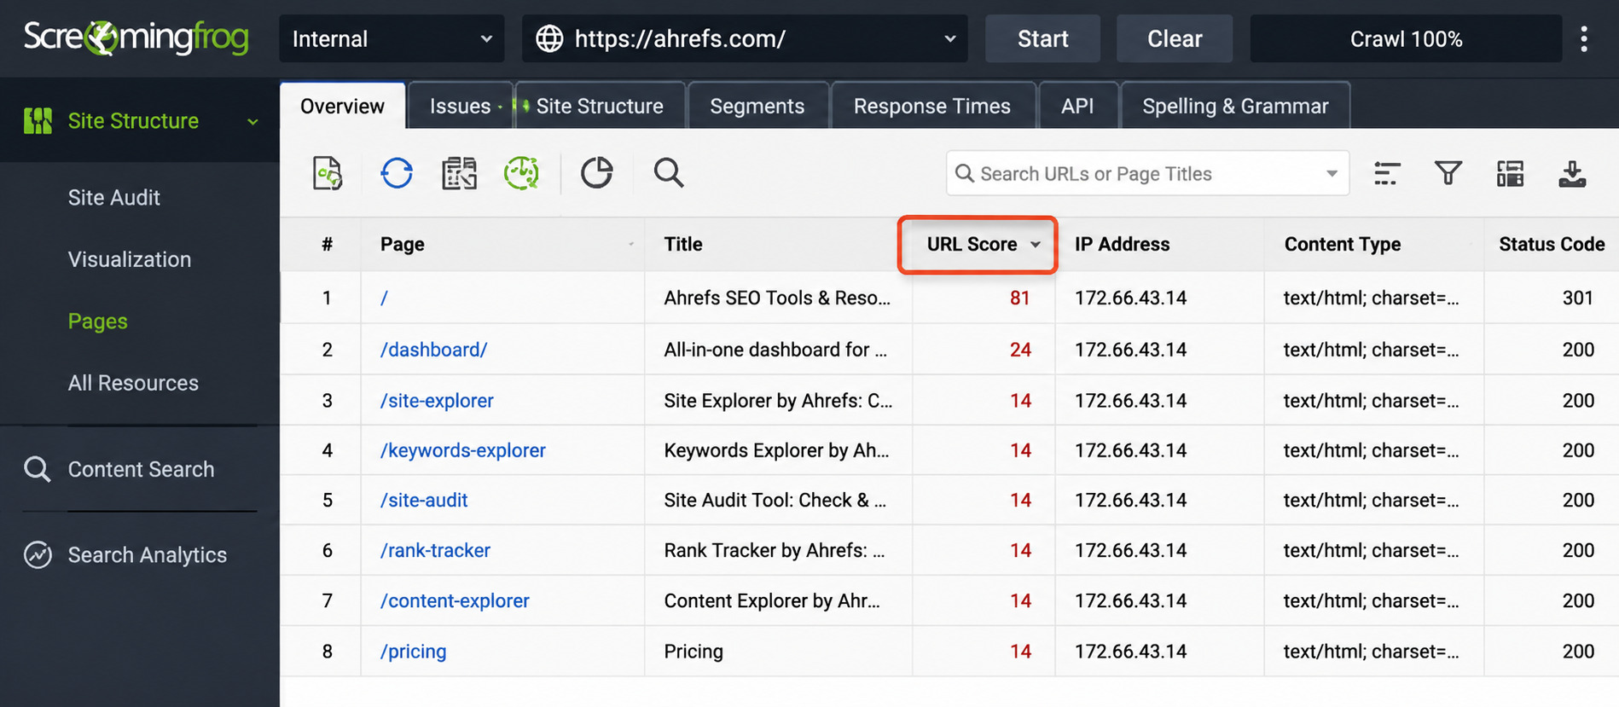The height and width of the screenshot is (707, 1619).
Task: Open the API tab
Action: point(1077,106)
